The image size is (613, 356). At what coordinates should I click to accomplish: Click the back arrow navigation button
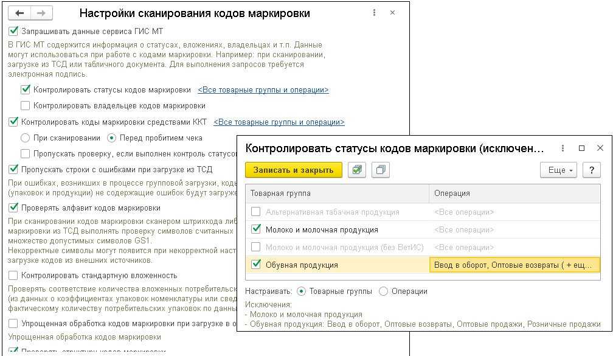(x=20, y=13)
